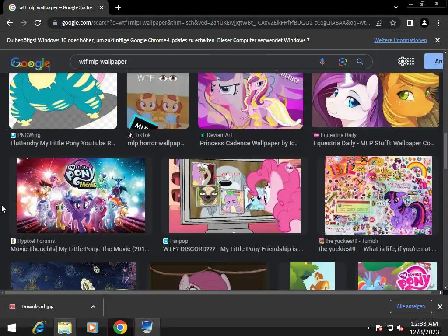Click the the yuckiest!! - Tumblr source label
This screenshot has height=336, width=448.
click(x=352, y=241)
